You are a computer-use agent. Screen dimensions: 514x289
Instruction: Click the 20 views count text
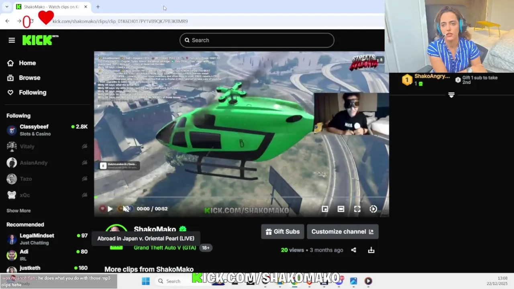[x=292, y=250]
